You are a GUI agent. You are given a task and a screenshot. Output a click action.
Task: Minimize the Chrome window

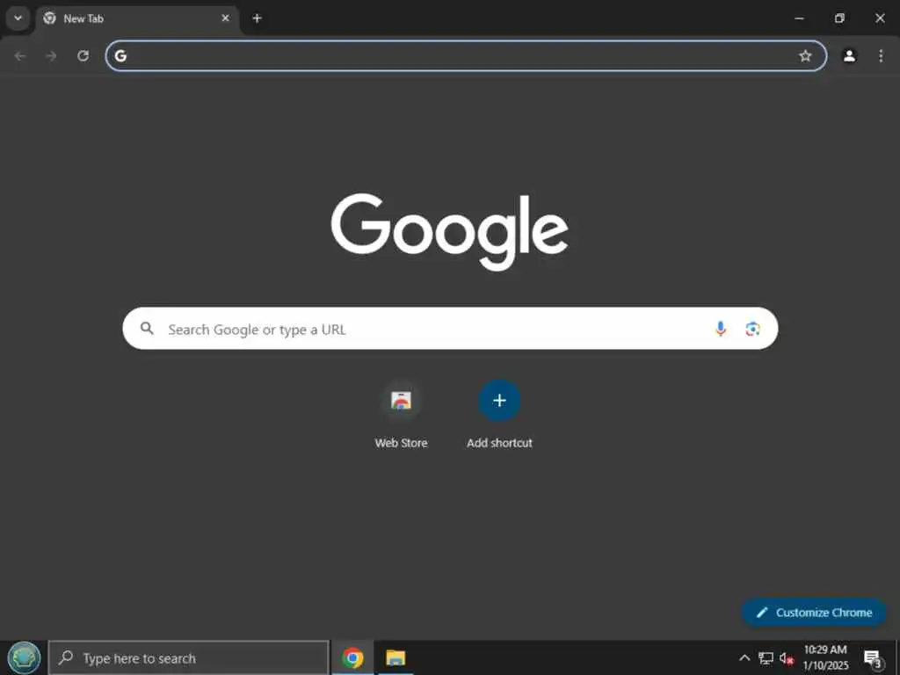tap(799, 18)
